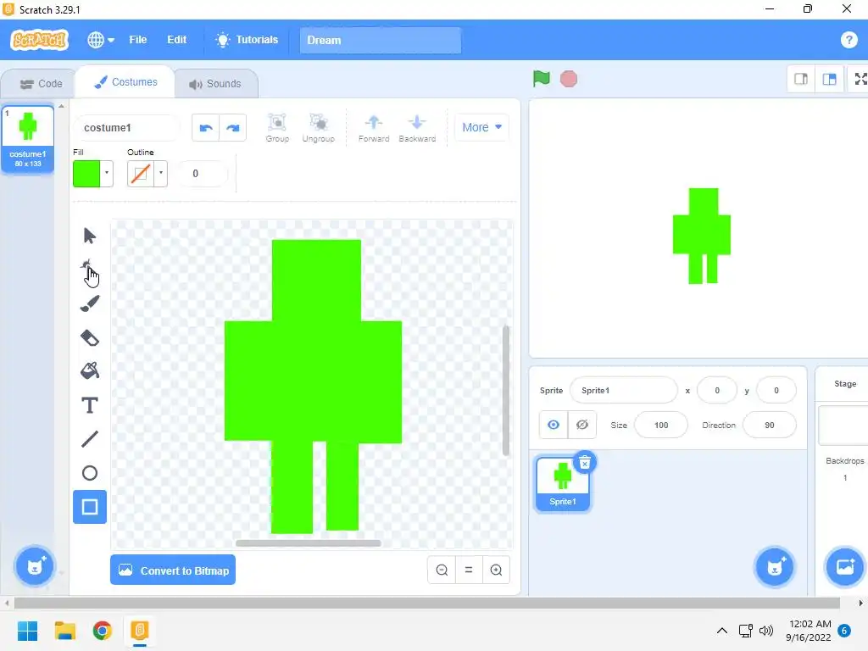The image size is (868, 651).
Task: Click the Scratch logo
Action: [39, 40]
